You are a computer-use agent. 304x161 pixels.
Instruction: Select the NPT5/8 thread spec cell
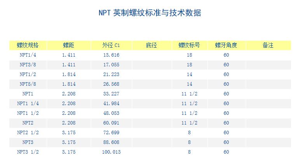28,84
